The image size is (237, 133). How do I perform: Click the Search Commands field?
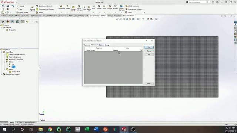pos(197,2)
